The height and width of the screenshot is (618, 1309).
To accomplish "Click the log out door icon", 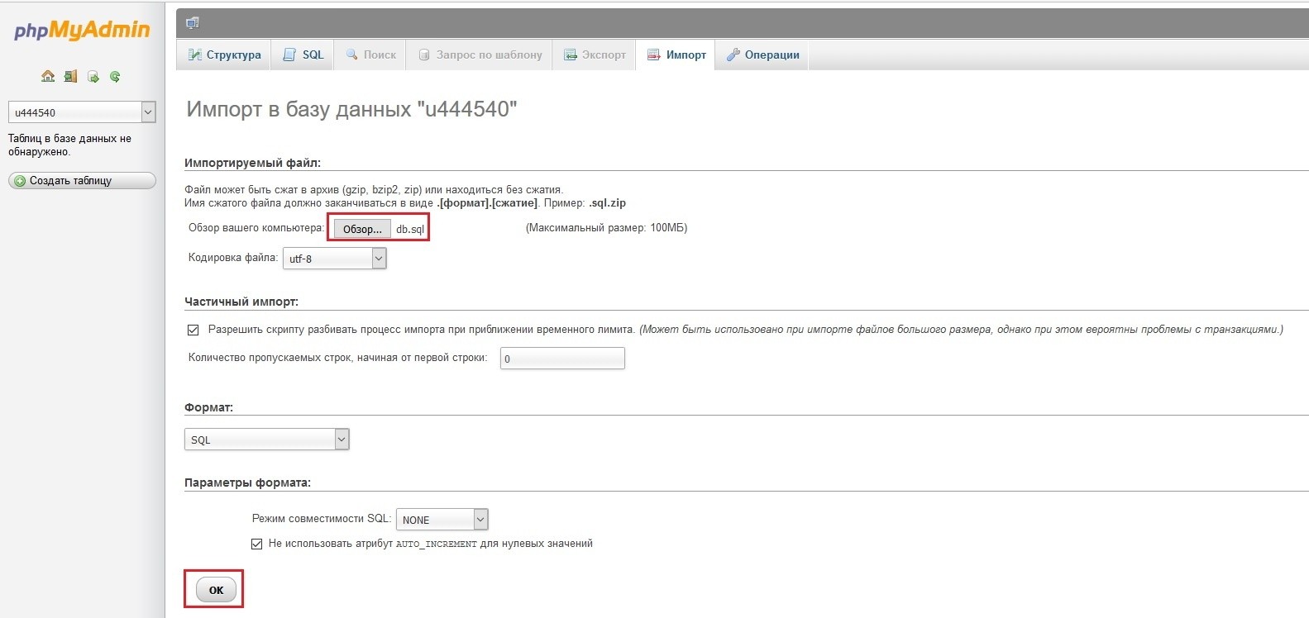I will [x=70, y=76].
